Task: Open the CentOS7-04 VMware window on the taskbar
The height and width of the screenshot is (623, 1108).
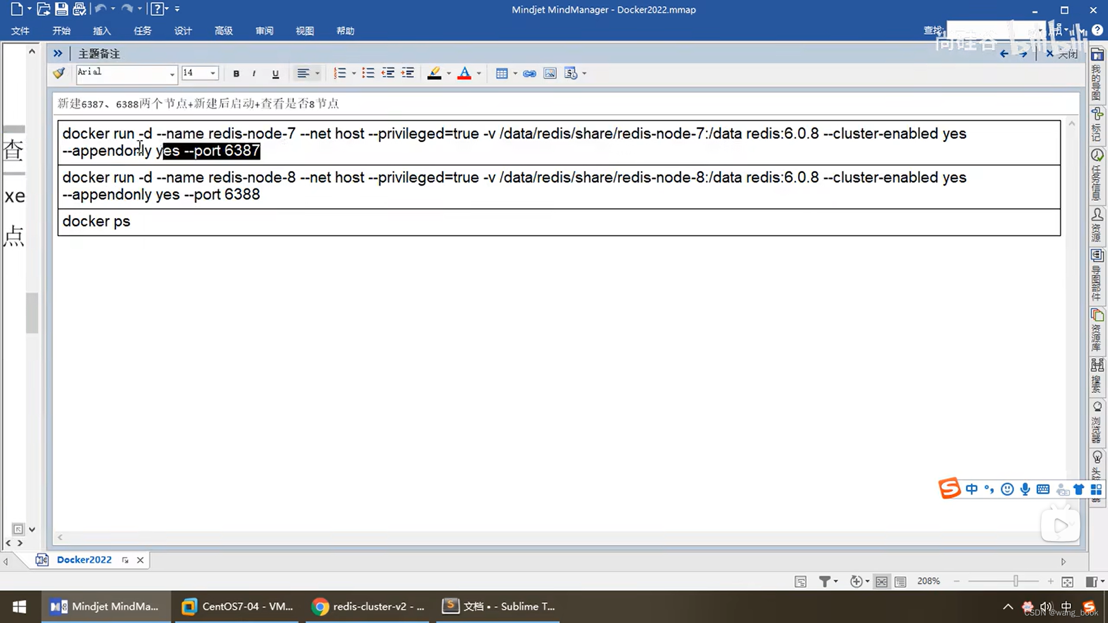Action: click(x=238, y=606)
